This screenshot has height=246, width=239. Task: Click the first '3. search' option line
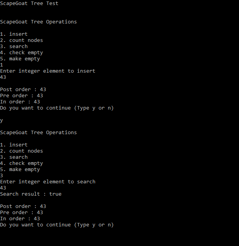click(x=14, y=46)
